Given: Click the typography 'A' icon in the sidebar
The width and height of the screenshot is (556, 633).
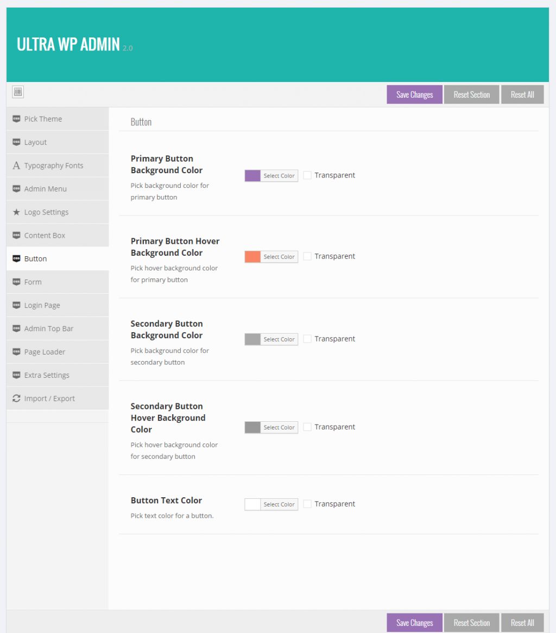Looking at the screenshot, I should 16,166.
